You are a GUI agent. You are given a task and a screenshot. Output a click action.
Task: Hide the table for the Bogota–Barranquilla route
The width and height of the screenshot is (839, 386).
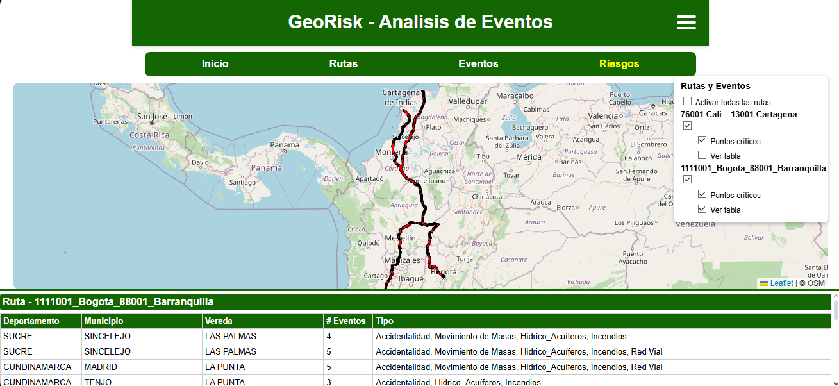pos(702,209)
